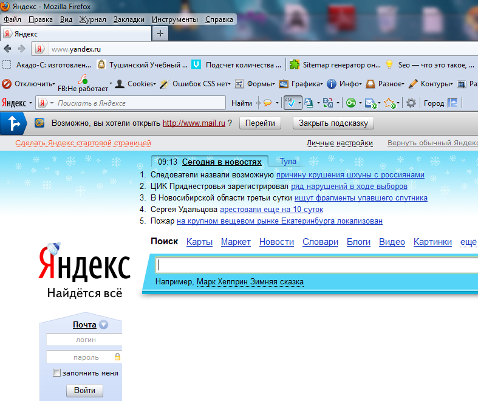478x401 pixels.
Task: Click the main Yandex search field
Action: click(316, 265)
